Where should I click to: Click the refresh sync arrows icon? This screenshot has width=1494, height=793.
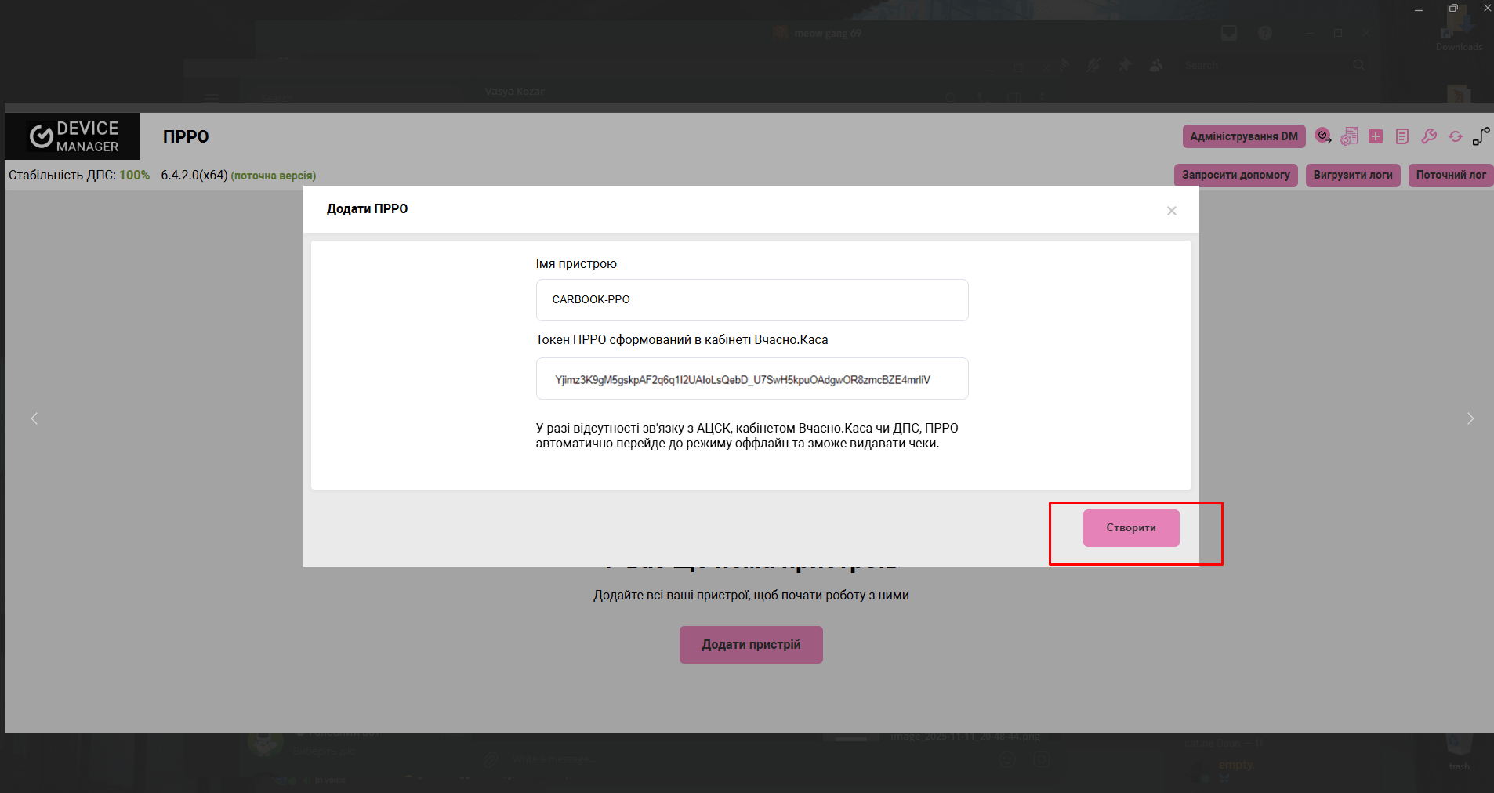tap(1456, 136)
